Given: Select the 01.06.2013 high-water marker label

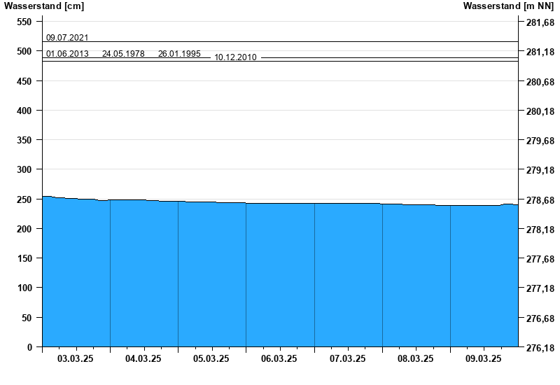Looking at the screenshot, I should coord(67,54).
